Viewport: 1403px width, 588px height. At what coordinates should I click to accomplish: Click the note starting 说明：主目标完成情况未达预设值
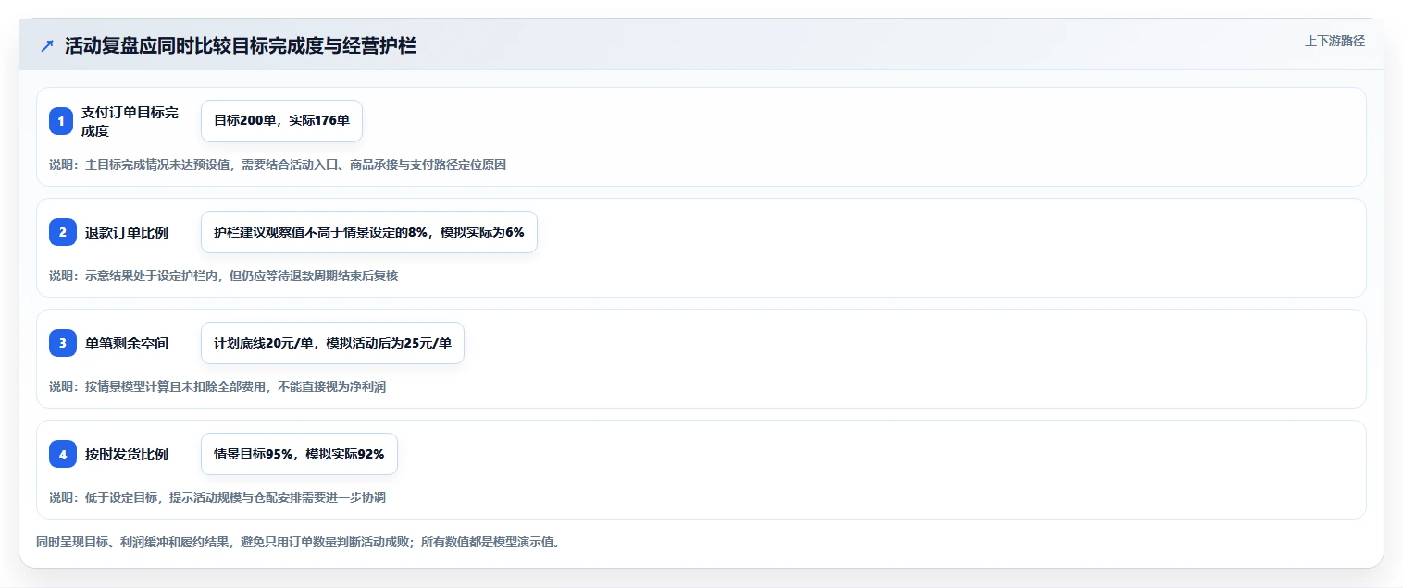pos(278,165)
